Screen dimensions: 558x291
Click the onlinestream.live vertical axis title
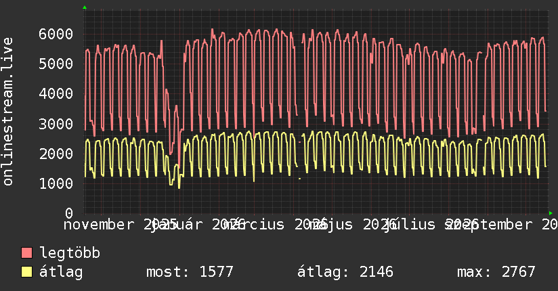7,112
